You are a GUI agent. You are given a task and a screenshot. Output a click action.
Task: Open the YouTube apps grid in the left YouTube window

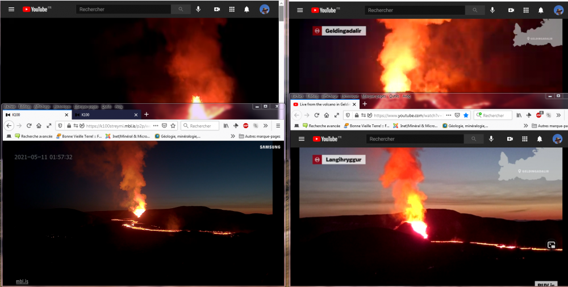click(232, 10)
